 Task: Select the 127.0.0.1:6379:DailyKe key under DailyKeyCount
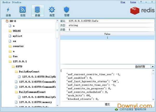39,77
